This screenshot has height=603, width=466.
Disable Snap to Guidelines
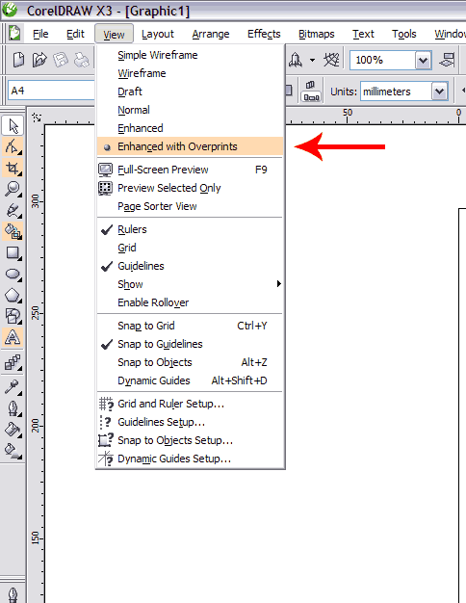(x=190, y=344)
